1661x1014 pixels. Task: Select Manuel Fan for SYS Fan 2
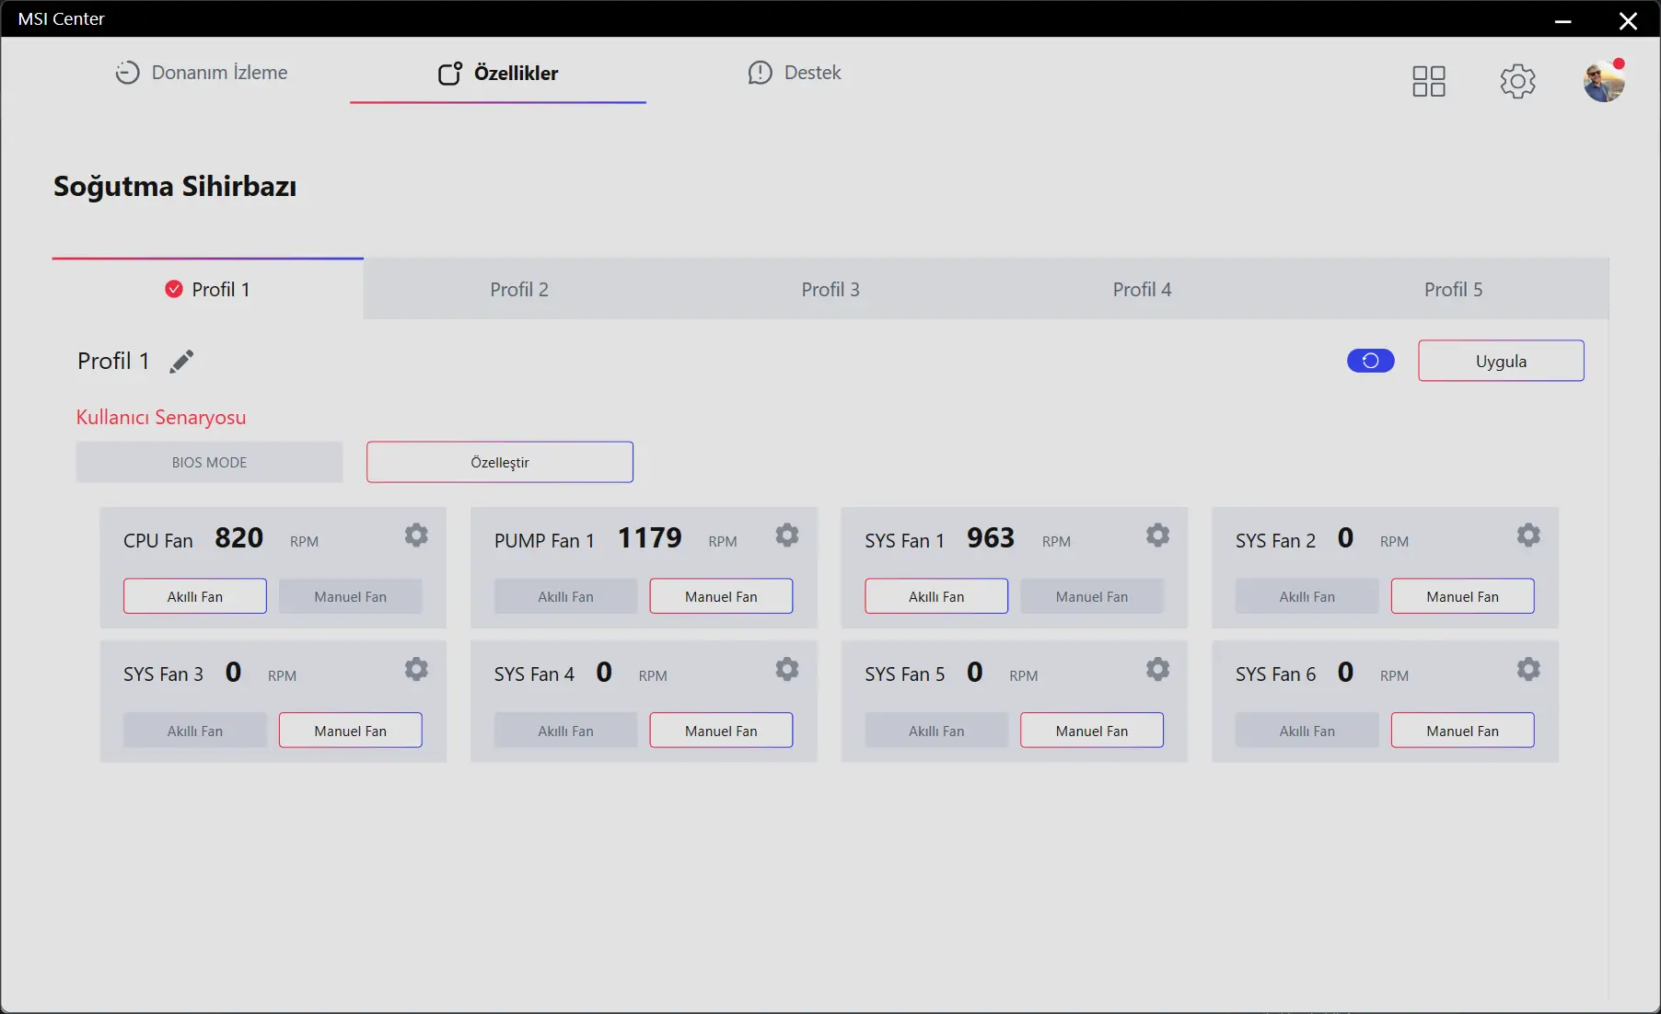(1463, 596)
